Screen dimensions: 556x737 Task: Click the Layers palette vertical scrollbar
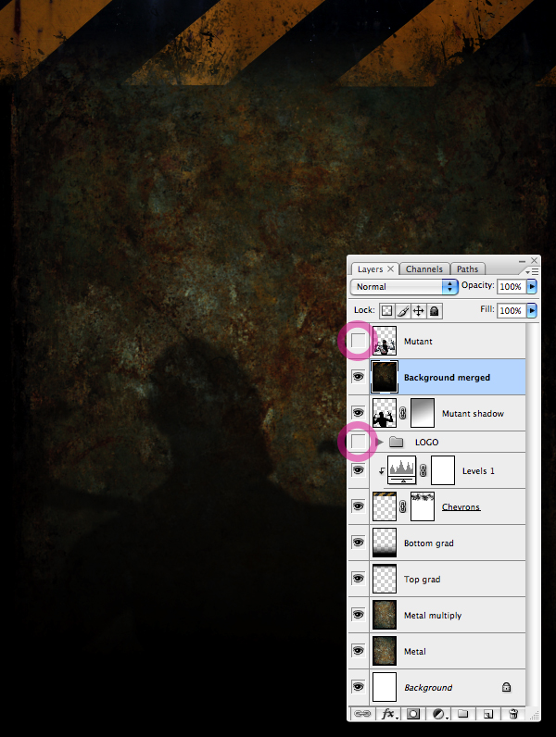pos(533,514)
